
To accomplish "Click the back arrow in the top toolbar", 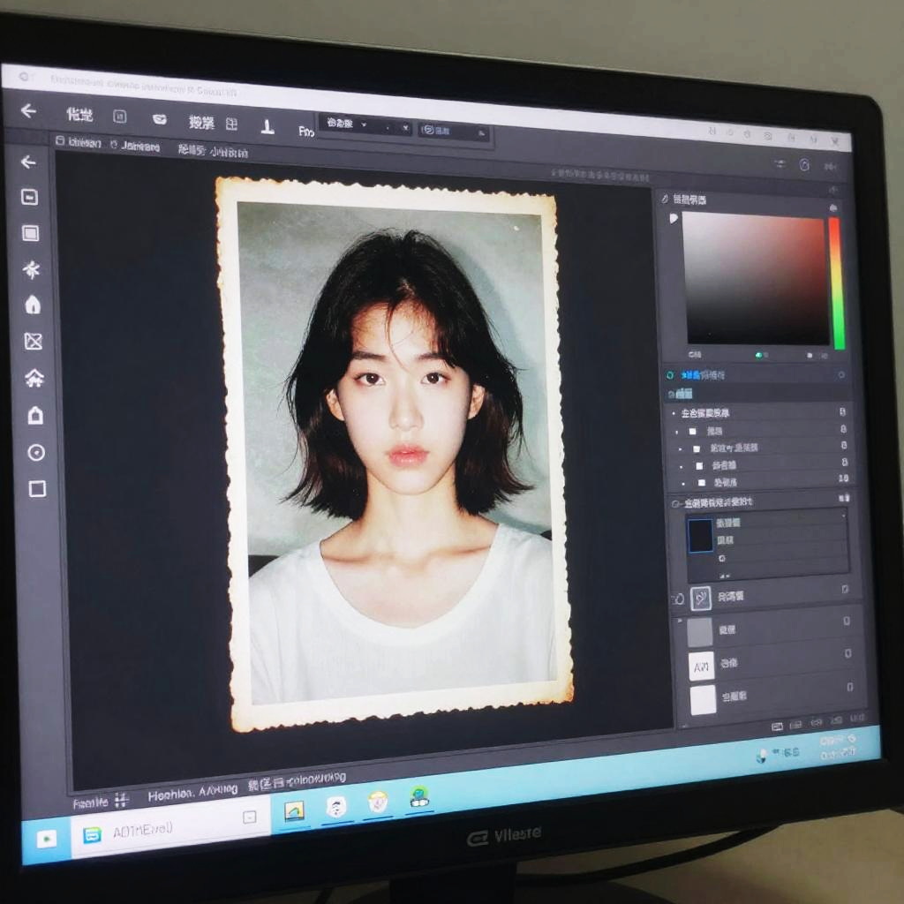I will pyautogui.click(x=28, y=110).
